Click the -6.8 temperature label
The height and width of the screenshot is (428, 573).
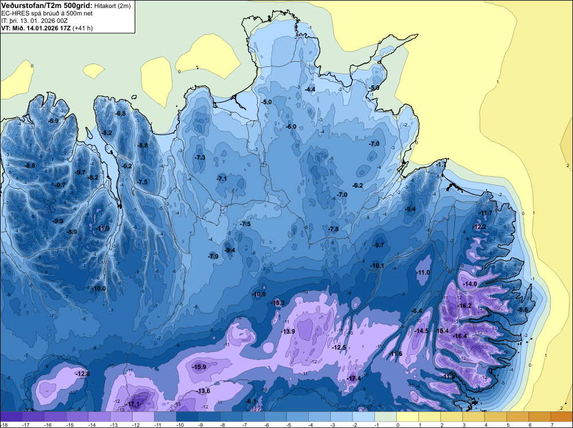coord(120,113)
